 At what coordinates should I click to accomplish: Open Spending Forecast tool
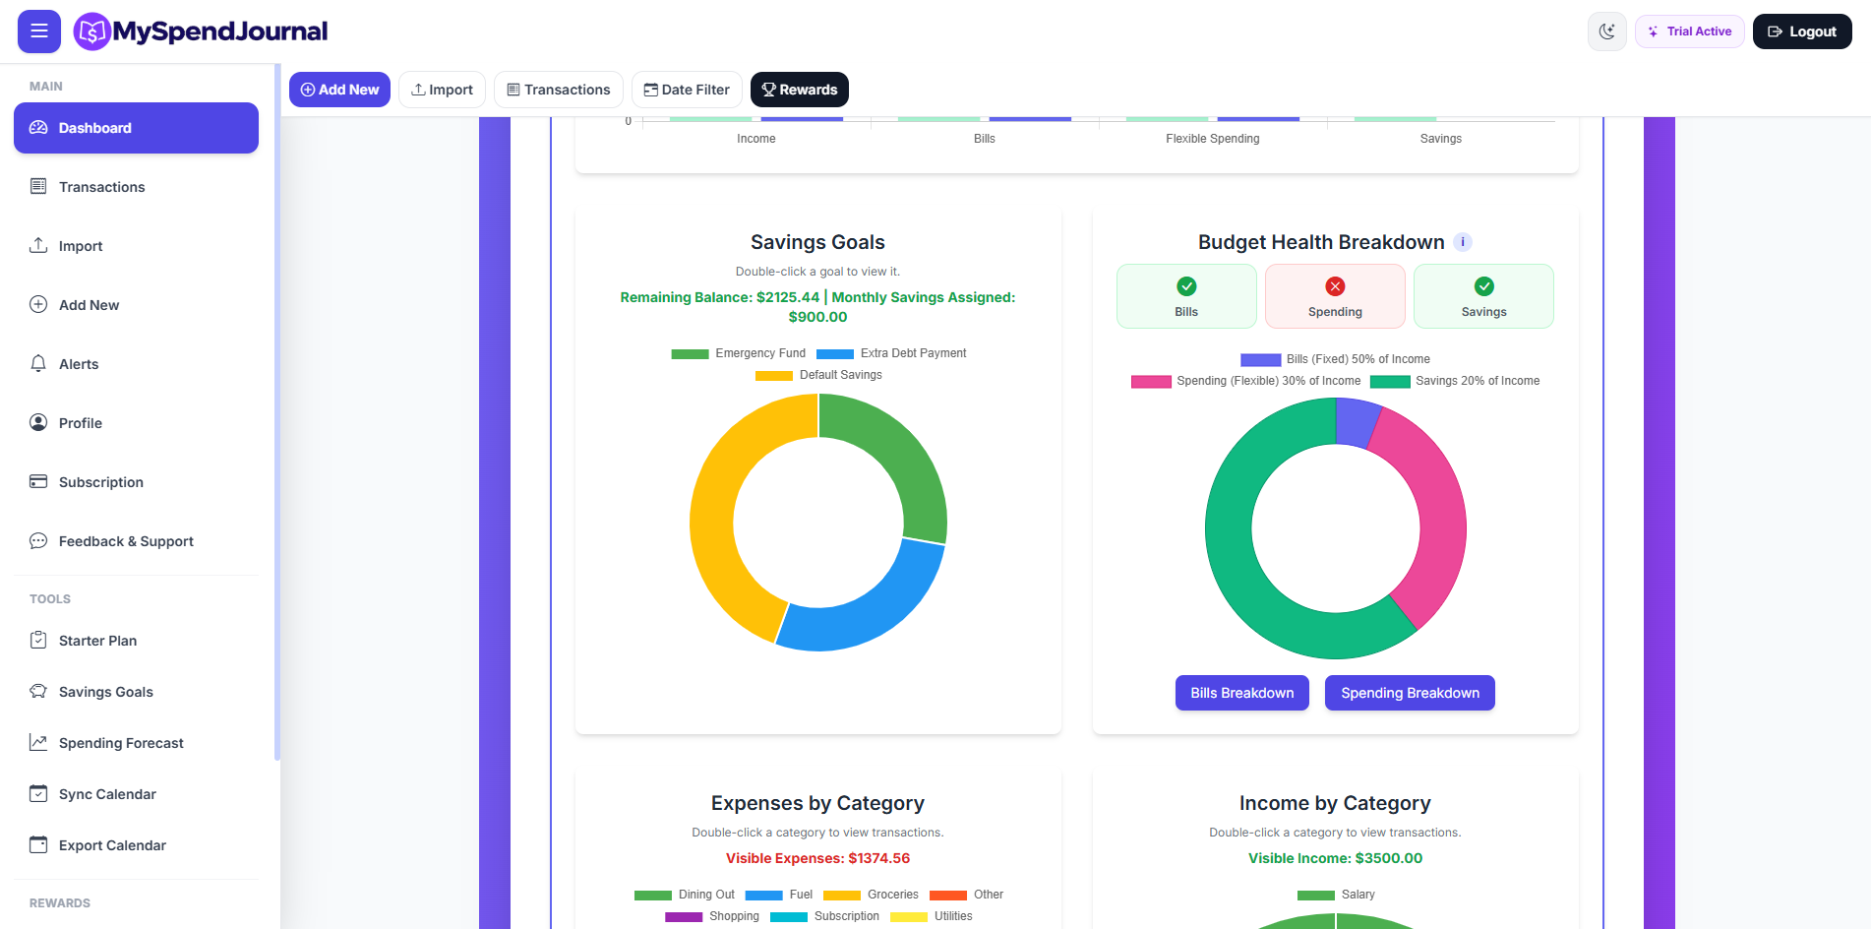(x=136, y=743)
